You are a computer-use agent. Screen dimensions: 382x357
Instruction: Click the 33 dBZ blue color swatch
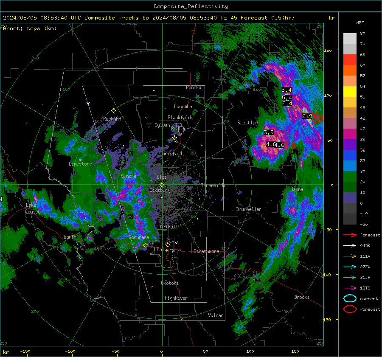[350, 166]
